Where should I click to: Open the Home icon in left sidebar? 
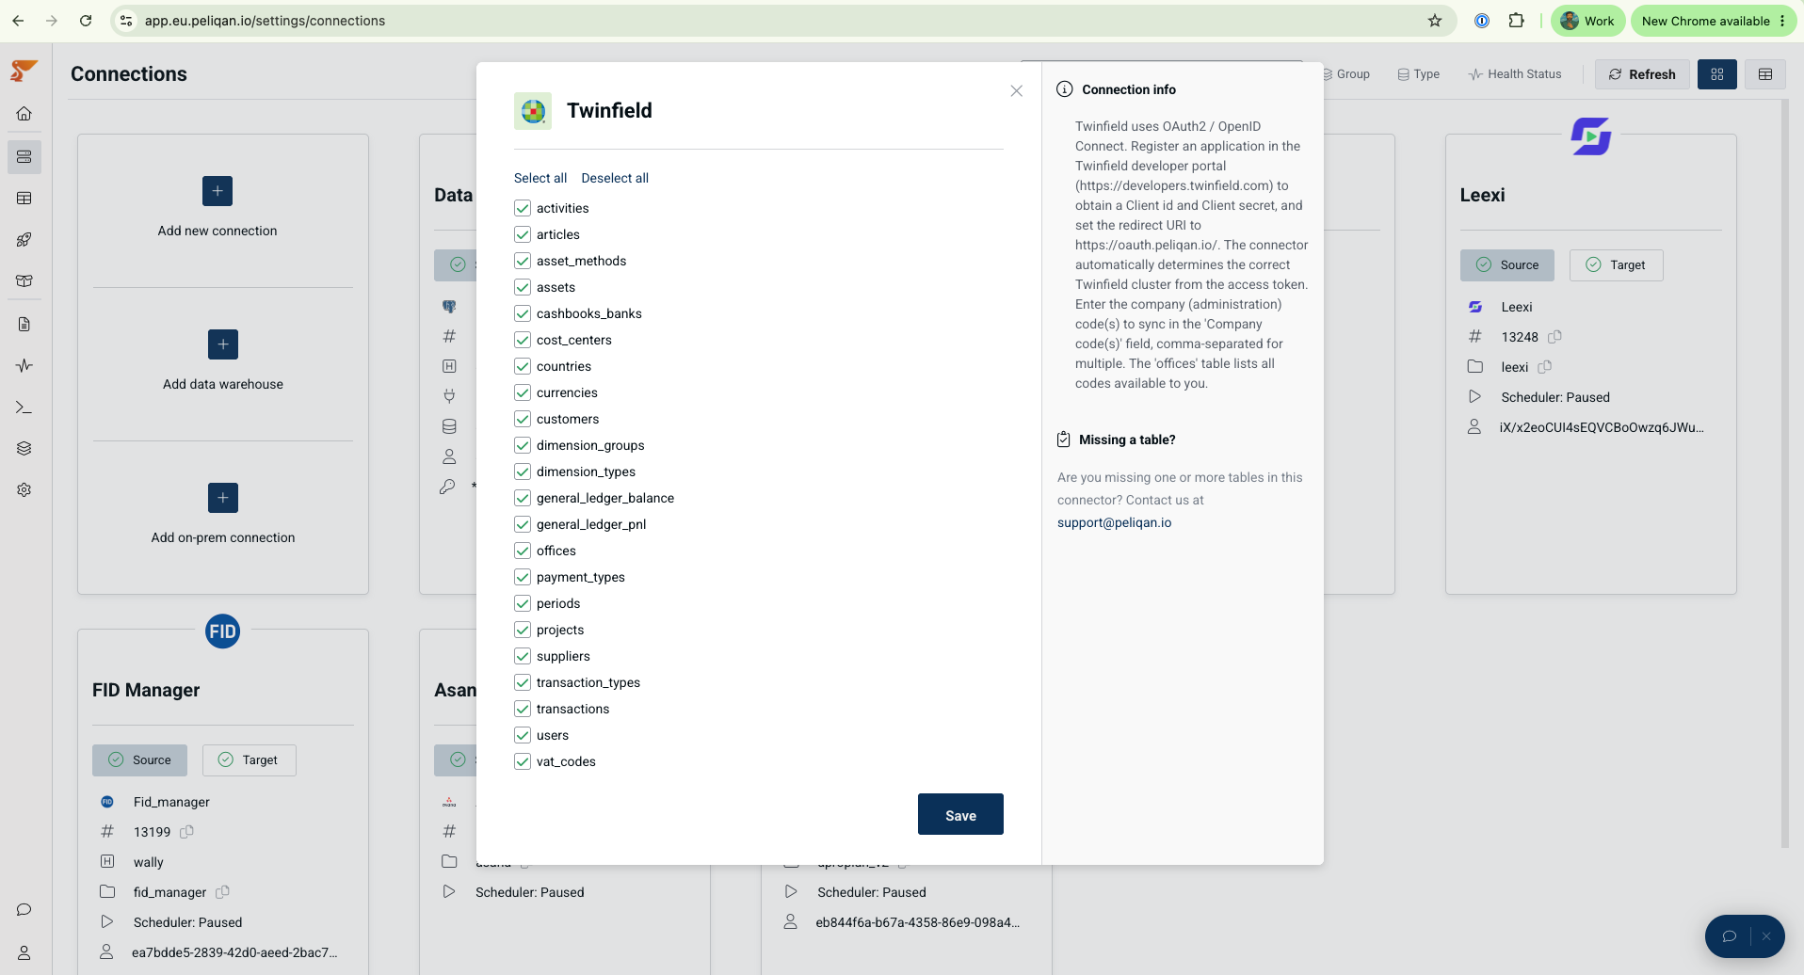24,114
